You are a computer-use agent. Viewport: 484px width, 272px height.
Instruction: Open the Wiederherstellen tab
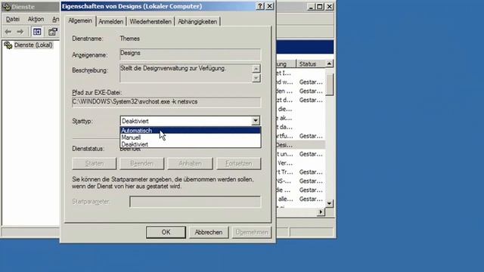pos(150,22)
